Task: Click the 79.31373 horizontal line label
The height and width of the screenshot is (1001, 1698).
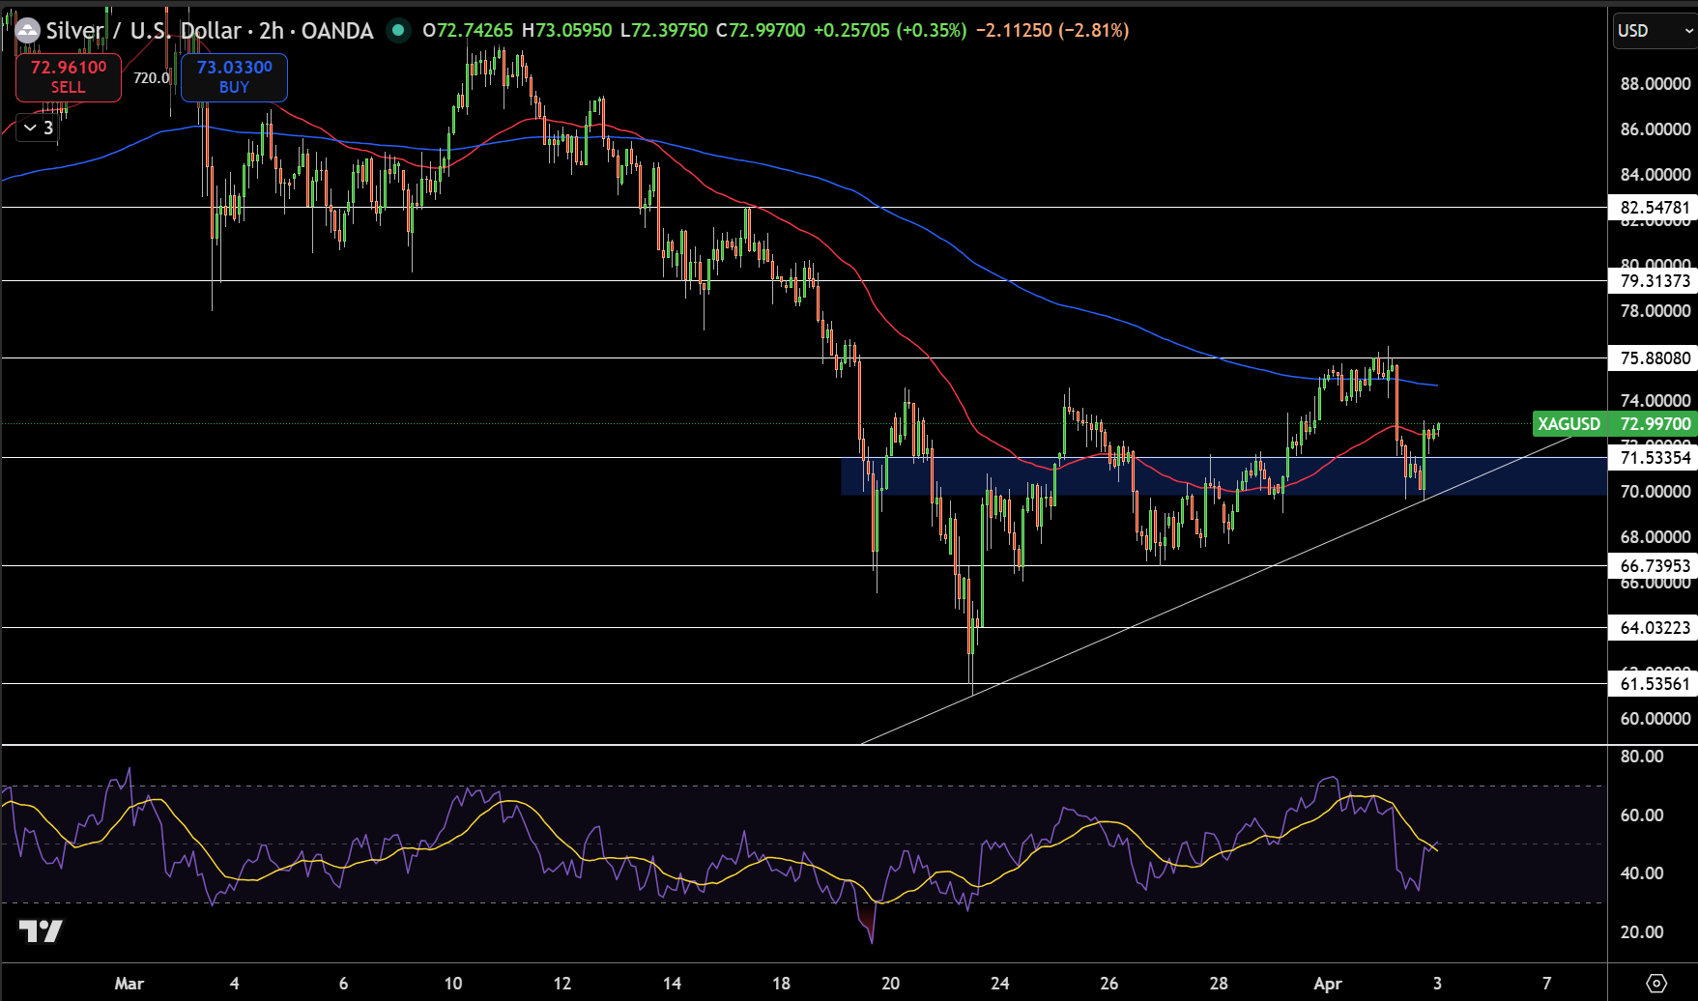Action: click(x=1655, y=280)
